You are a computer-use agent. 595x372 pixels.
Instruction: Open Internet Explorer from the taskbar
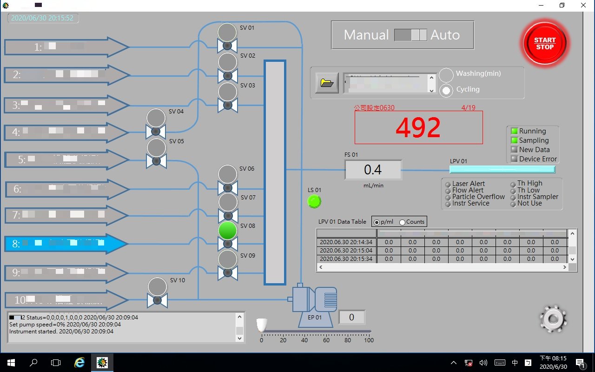(x=79, y=363)
